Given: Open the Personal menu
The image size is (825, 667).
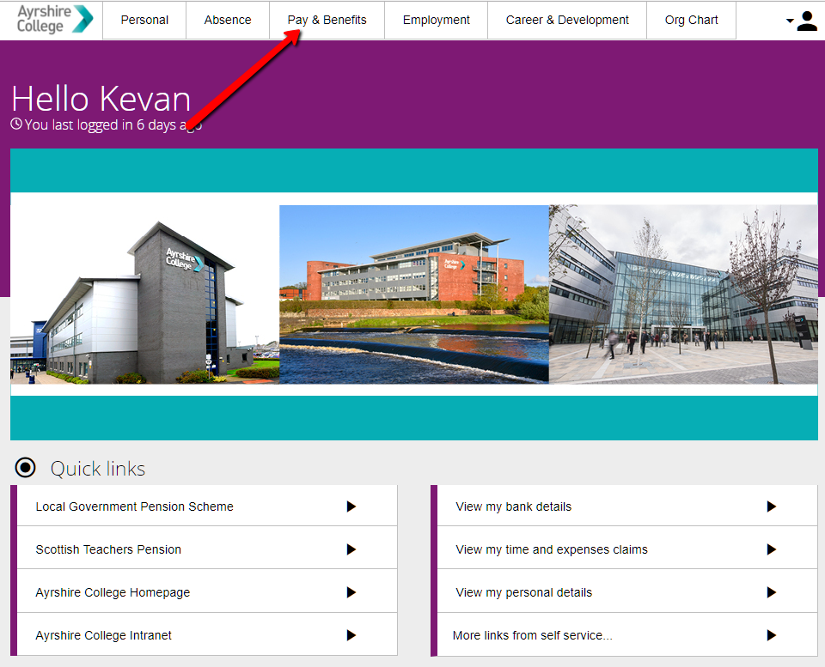Looking at the screenshot, I should 144,20.
